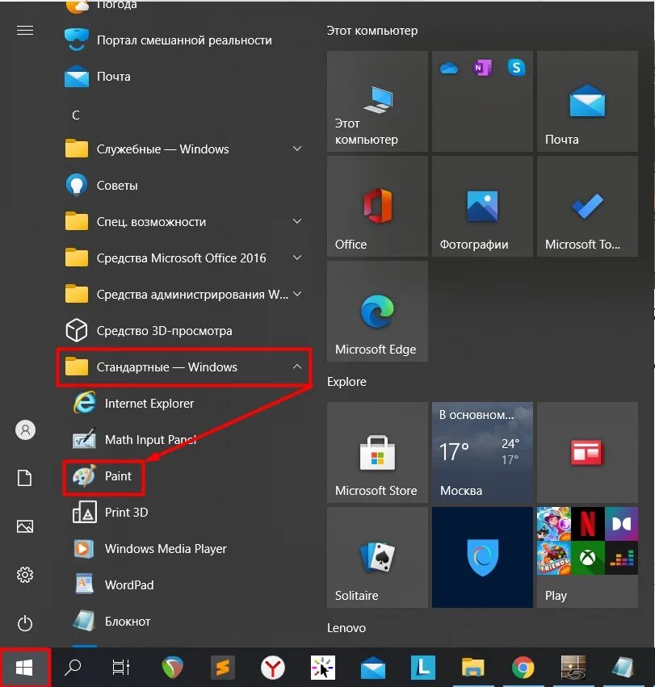Image resolution: width=655 pixels, height=687 pixels.
Task: Open the Этот компьютер tile
Action: point(377,101)
